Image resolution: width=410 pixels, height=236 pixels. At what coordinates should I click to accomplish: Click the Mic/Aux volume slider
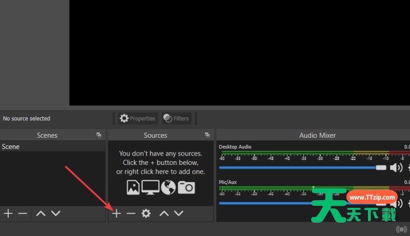pyautogui.click(x=266, y=203)
